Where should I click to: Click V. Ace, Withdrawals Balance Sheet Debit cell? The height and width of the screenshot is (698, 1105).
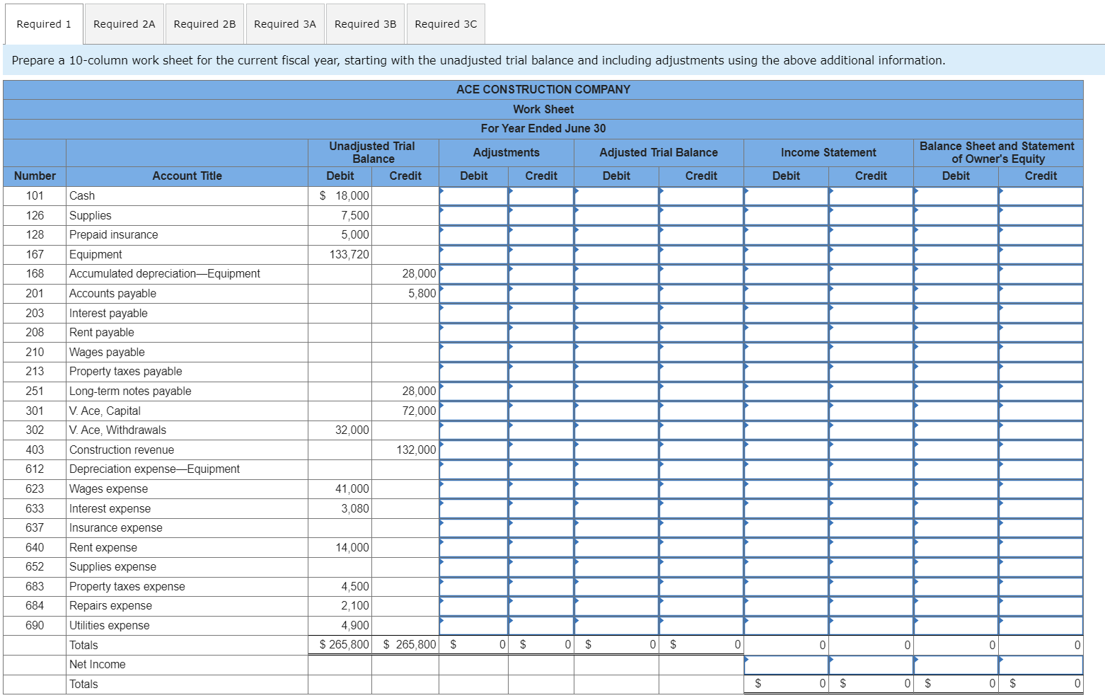[956, 430]
